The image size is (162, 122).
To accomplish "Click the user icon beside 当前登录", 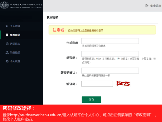I will click(7, 52).
